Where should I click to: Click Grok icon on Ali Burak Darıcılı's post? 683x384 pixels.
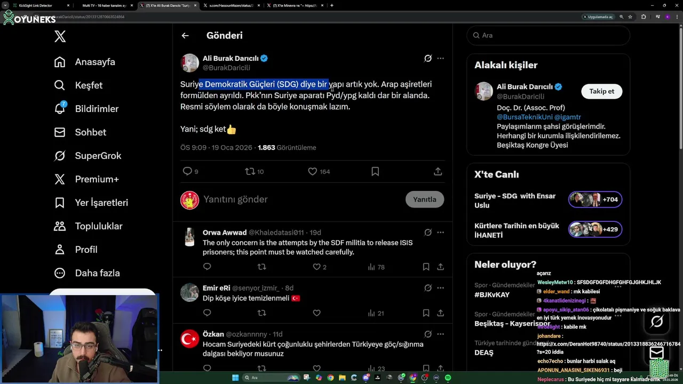(427, 58)
